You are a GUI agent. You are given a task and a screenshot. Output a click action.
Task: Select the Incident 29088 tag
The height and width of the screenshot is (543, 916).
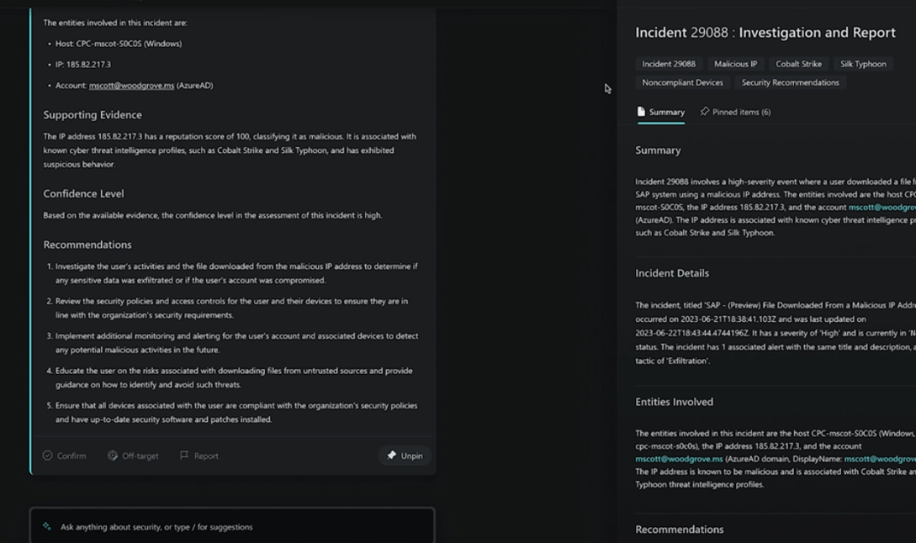pyautogui.click(x=669, y=64)
